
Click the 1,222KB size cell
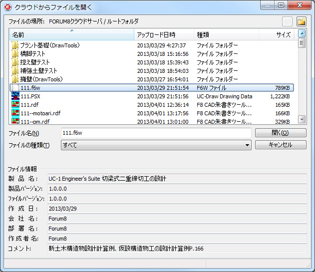point(280,96)
